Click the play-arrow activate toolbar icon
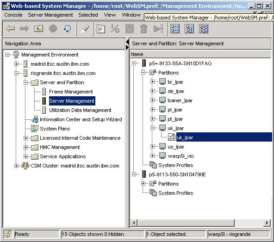Image resolution: width=274 pixels, height=242 pixels. point(158,29)
